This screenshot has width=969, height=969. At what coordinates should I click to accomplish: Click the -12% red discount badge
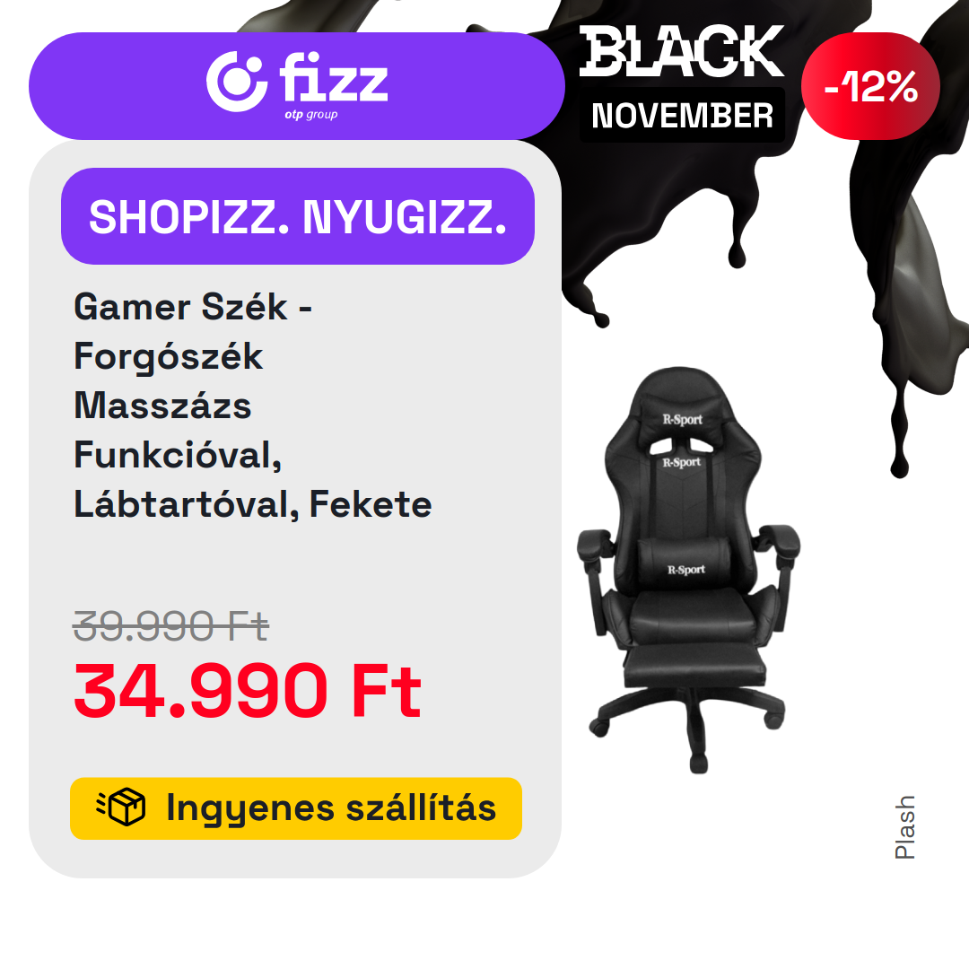click(x=870, y=86)
